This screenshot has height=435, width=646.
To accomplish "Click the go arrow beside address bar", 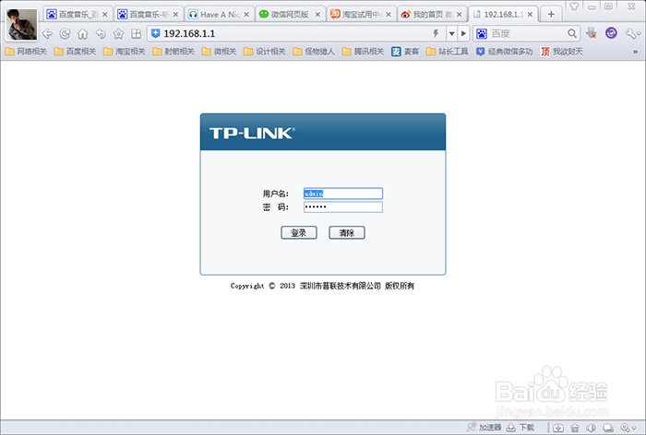I will coord(463,34).
